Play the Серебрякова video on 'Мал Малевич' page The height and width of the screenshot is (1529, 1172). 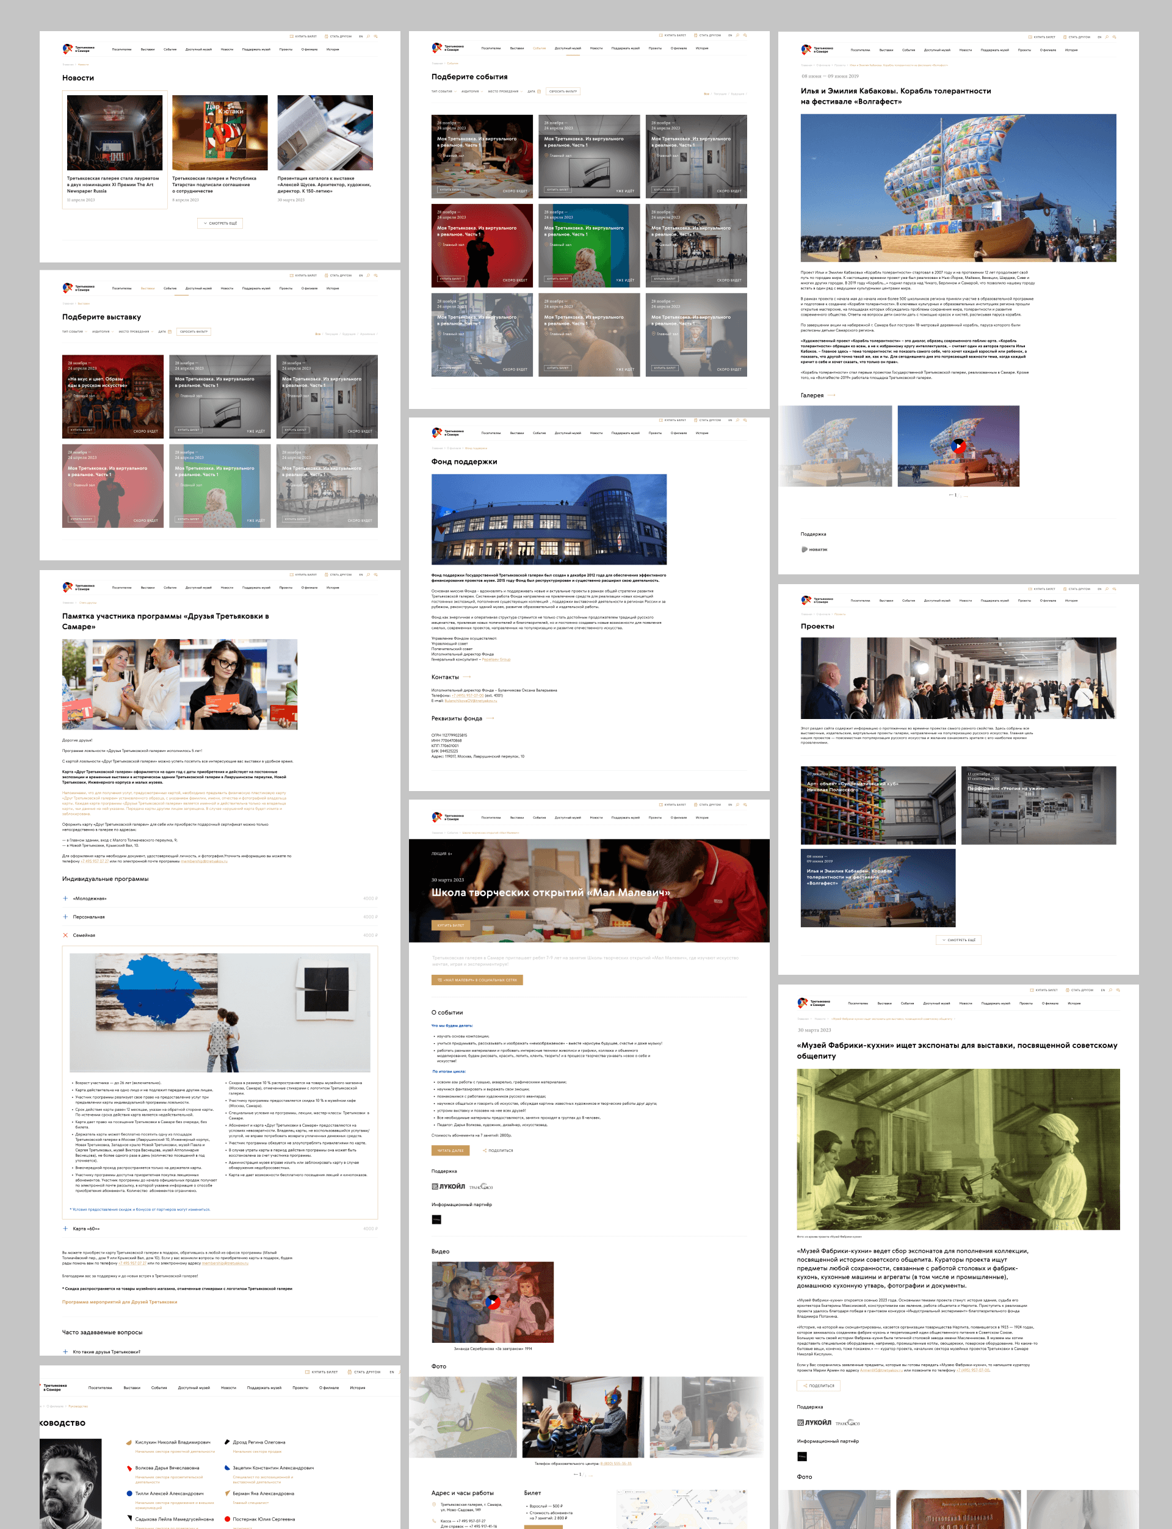(493, 1301)
